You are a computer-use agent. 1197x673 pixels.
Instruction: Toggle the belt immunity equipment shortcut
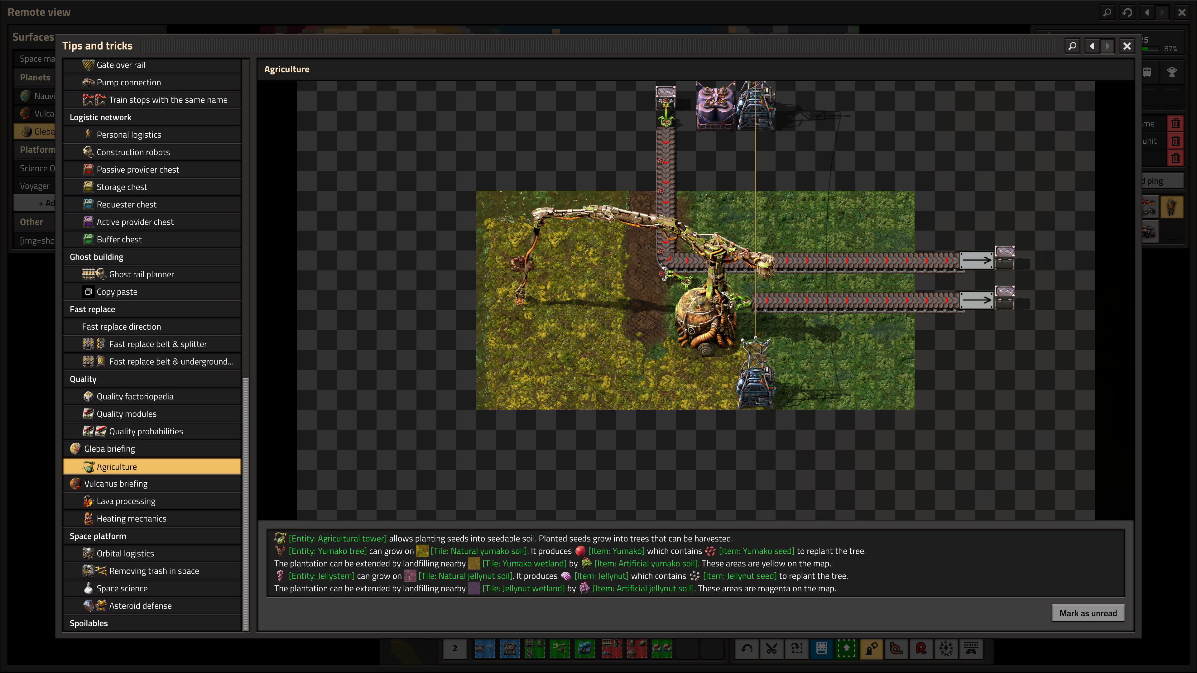897,648
